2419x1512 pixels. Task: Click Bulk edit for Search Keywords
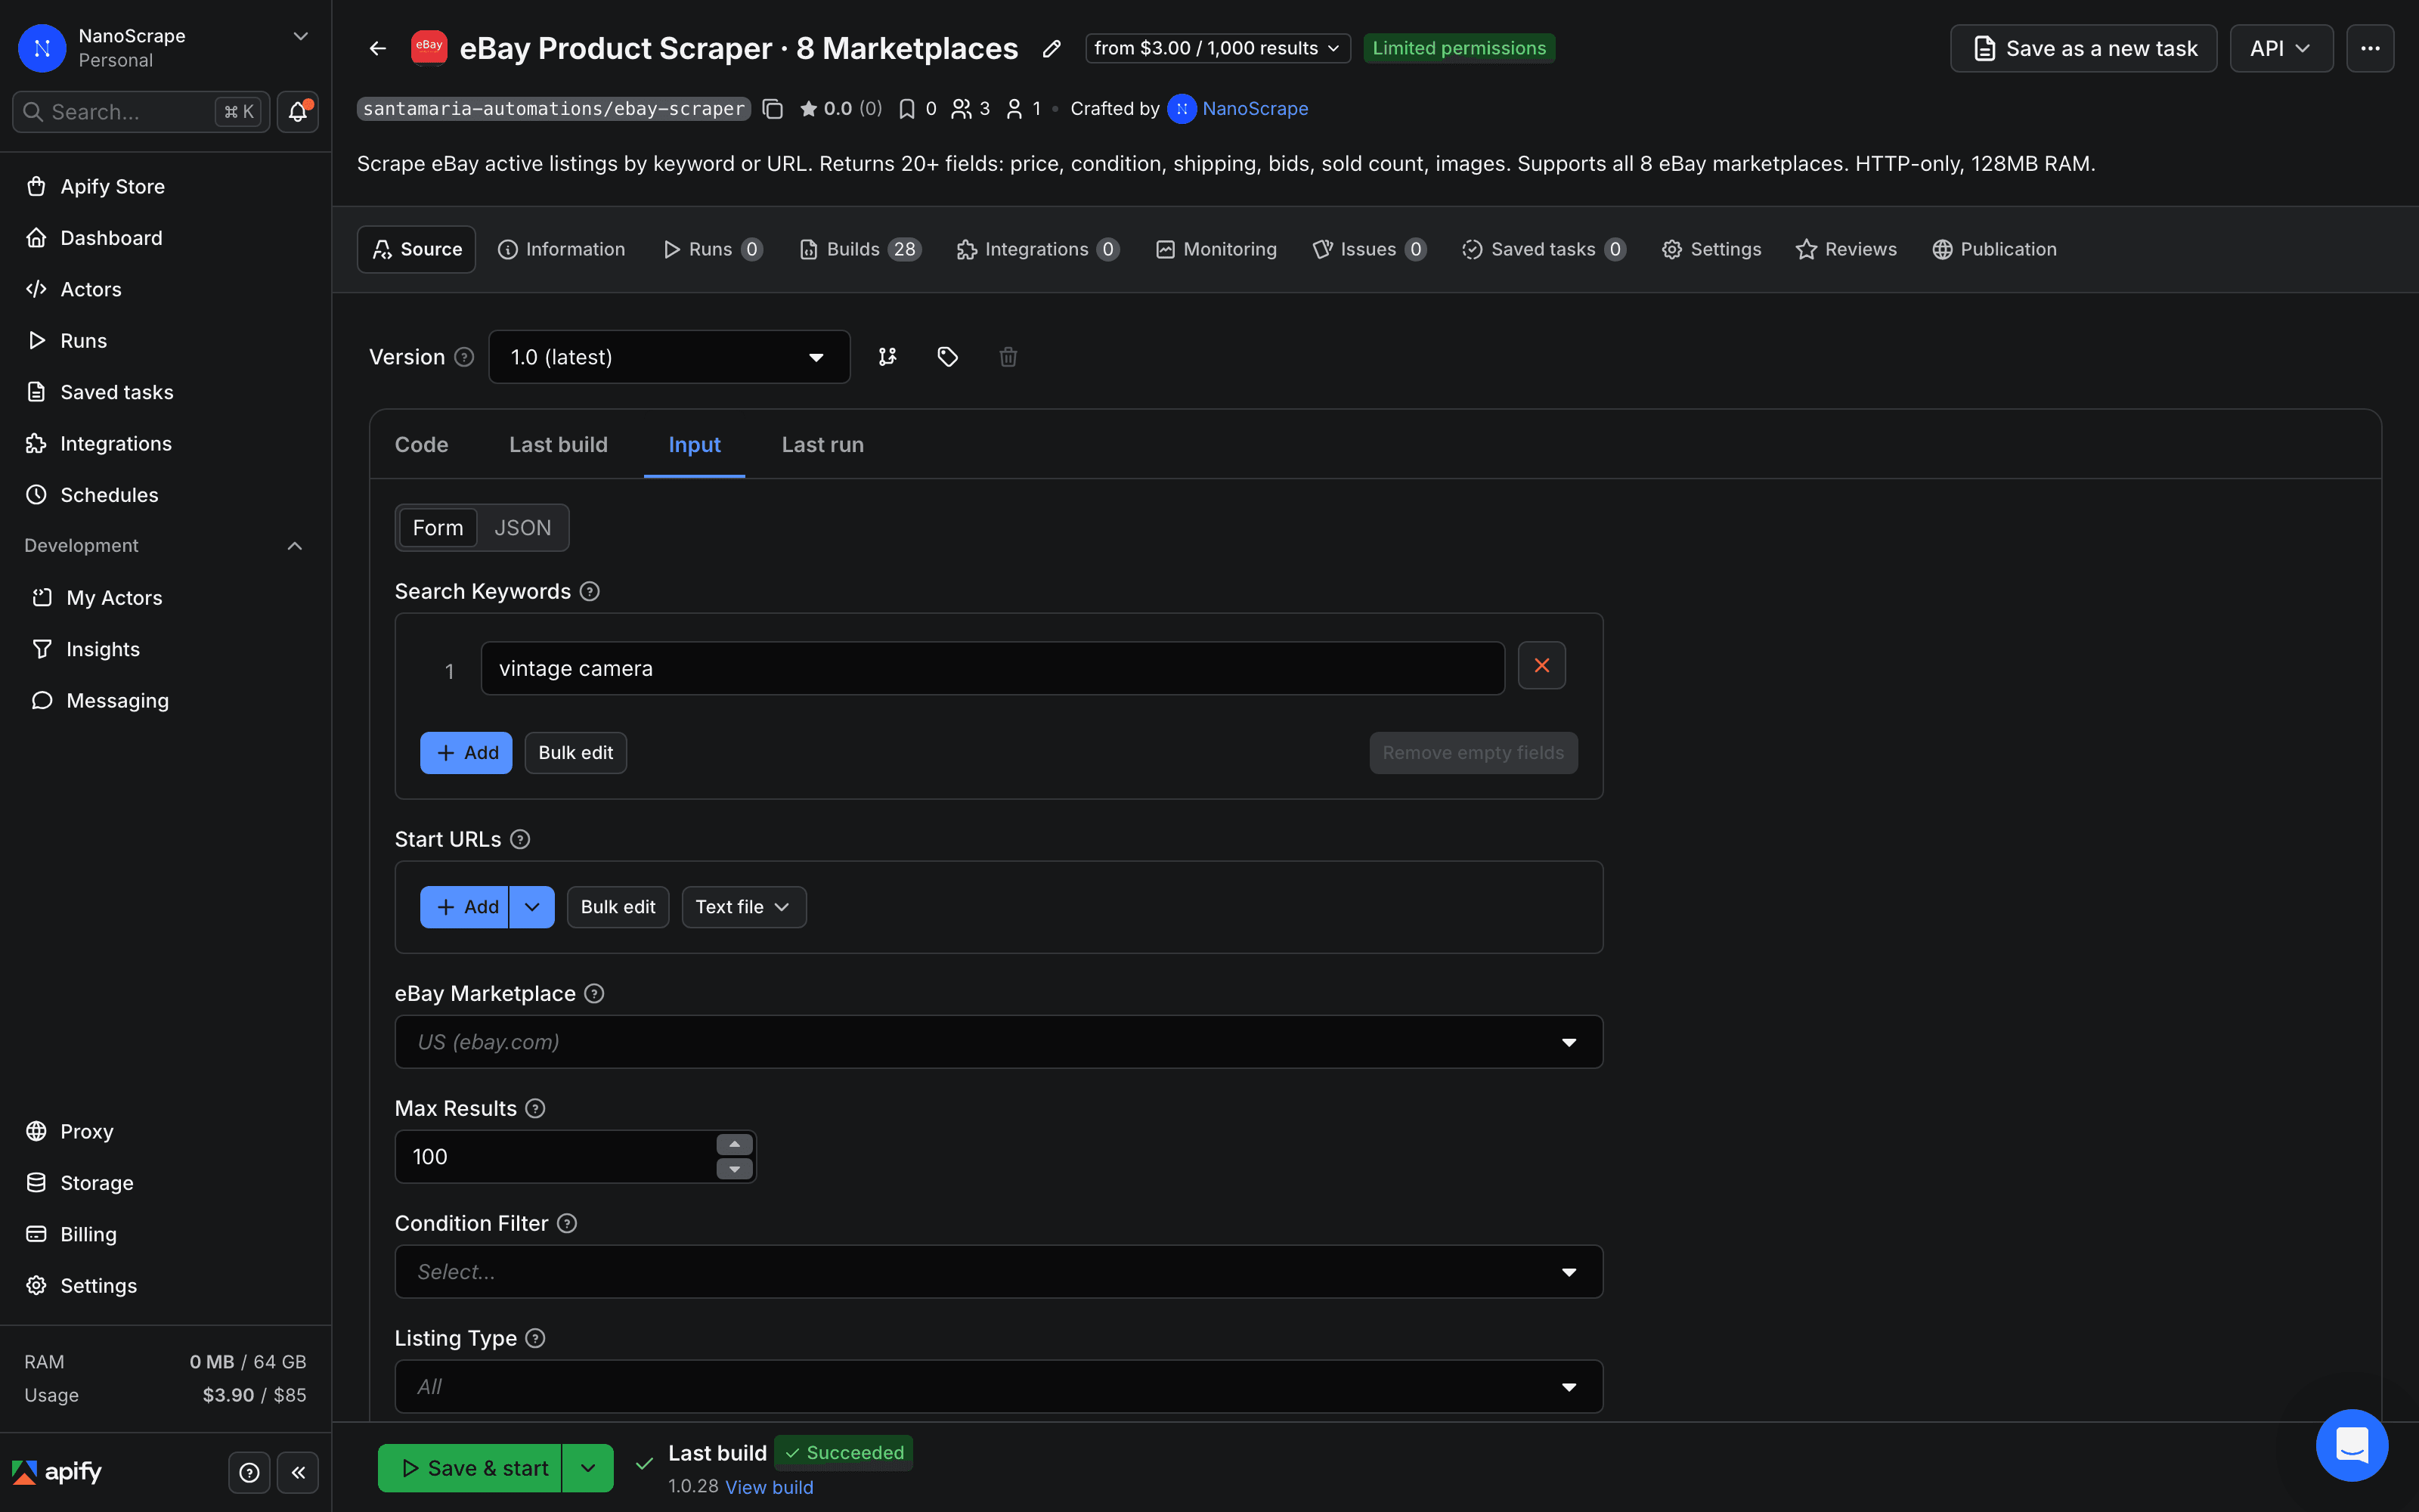576,753
